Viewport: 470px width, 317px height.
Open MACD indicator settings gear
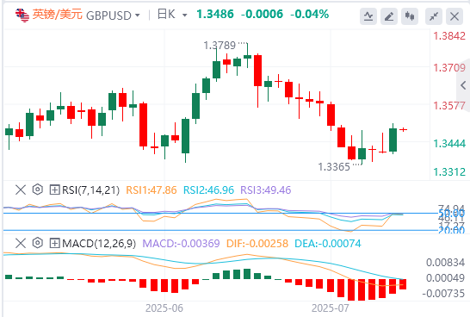click(38, 243)
